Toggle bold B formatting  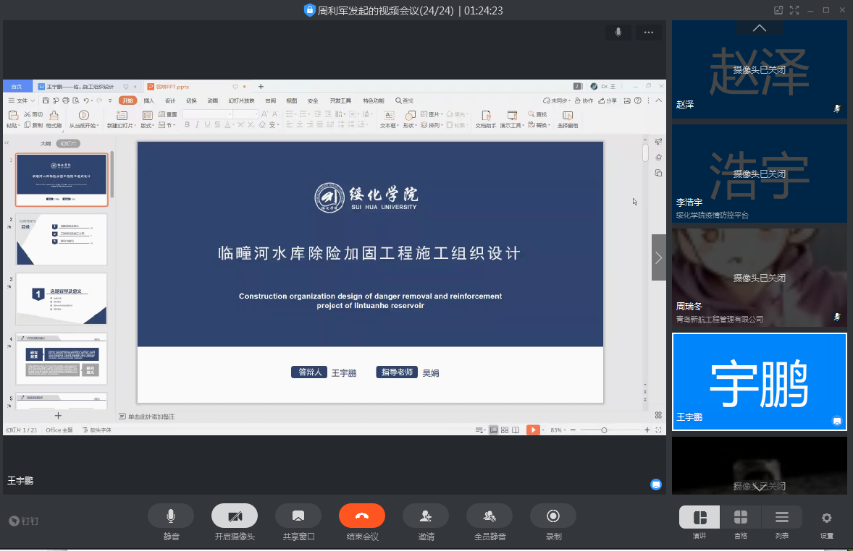point(187,125)
